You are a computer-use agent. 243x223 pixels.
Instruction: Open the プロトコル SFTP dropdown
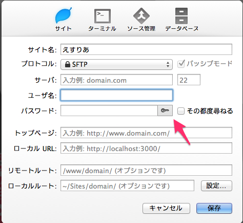click(116, 64)
